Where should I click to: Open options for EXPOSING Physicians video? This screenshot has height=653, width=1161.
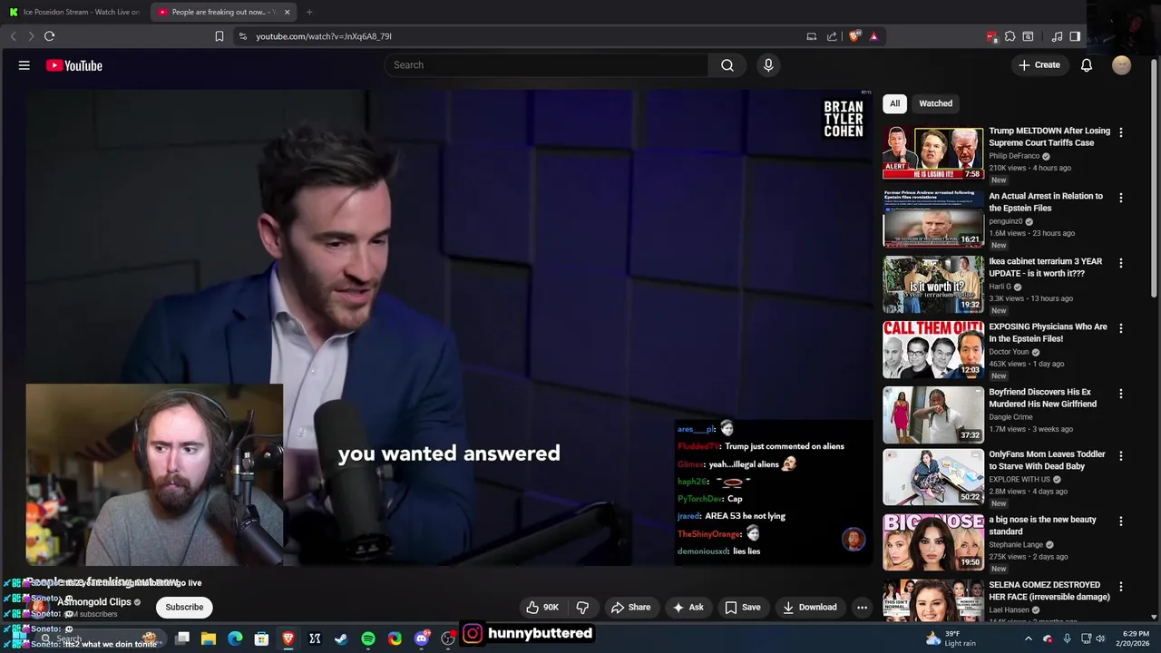tap(1121, 328)
